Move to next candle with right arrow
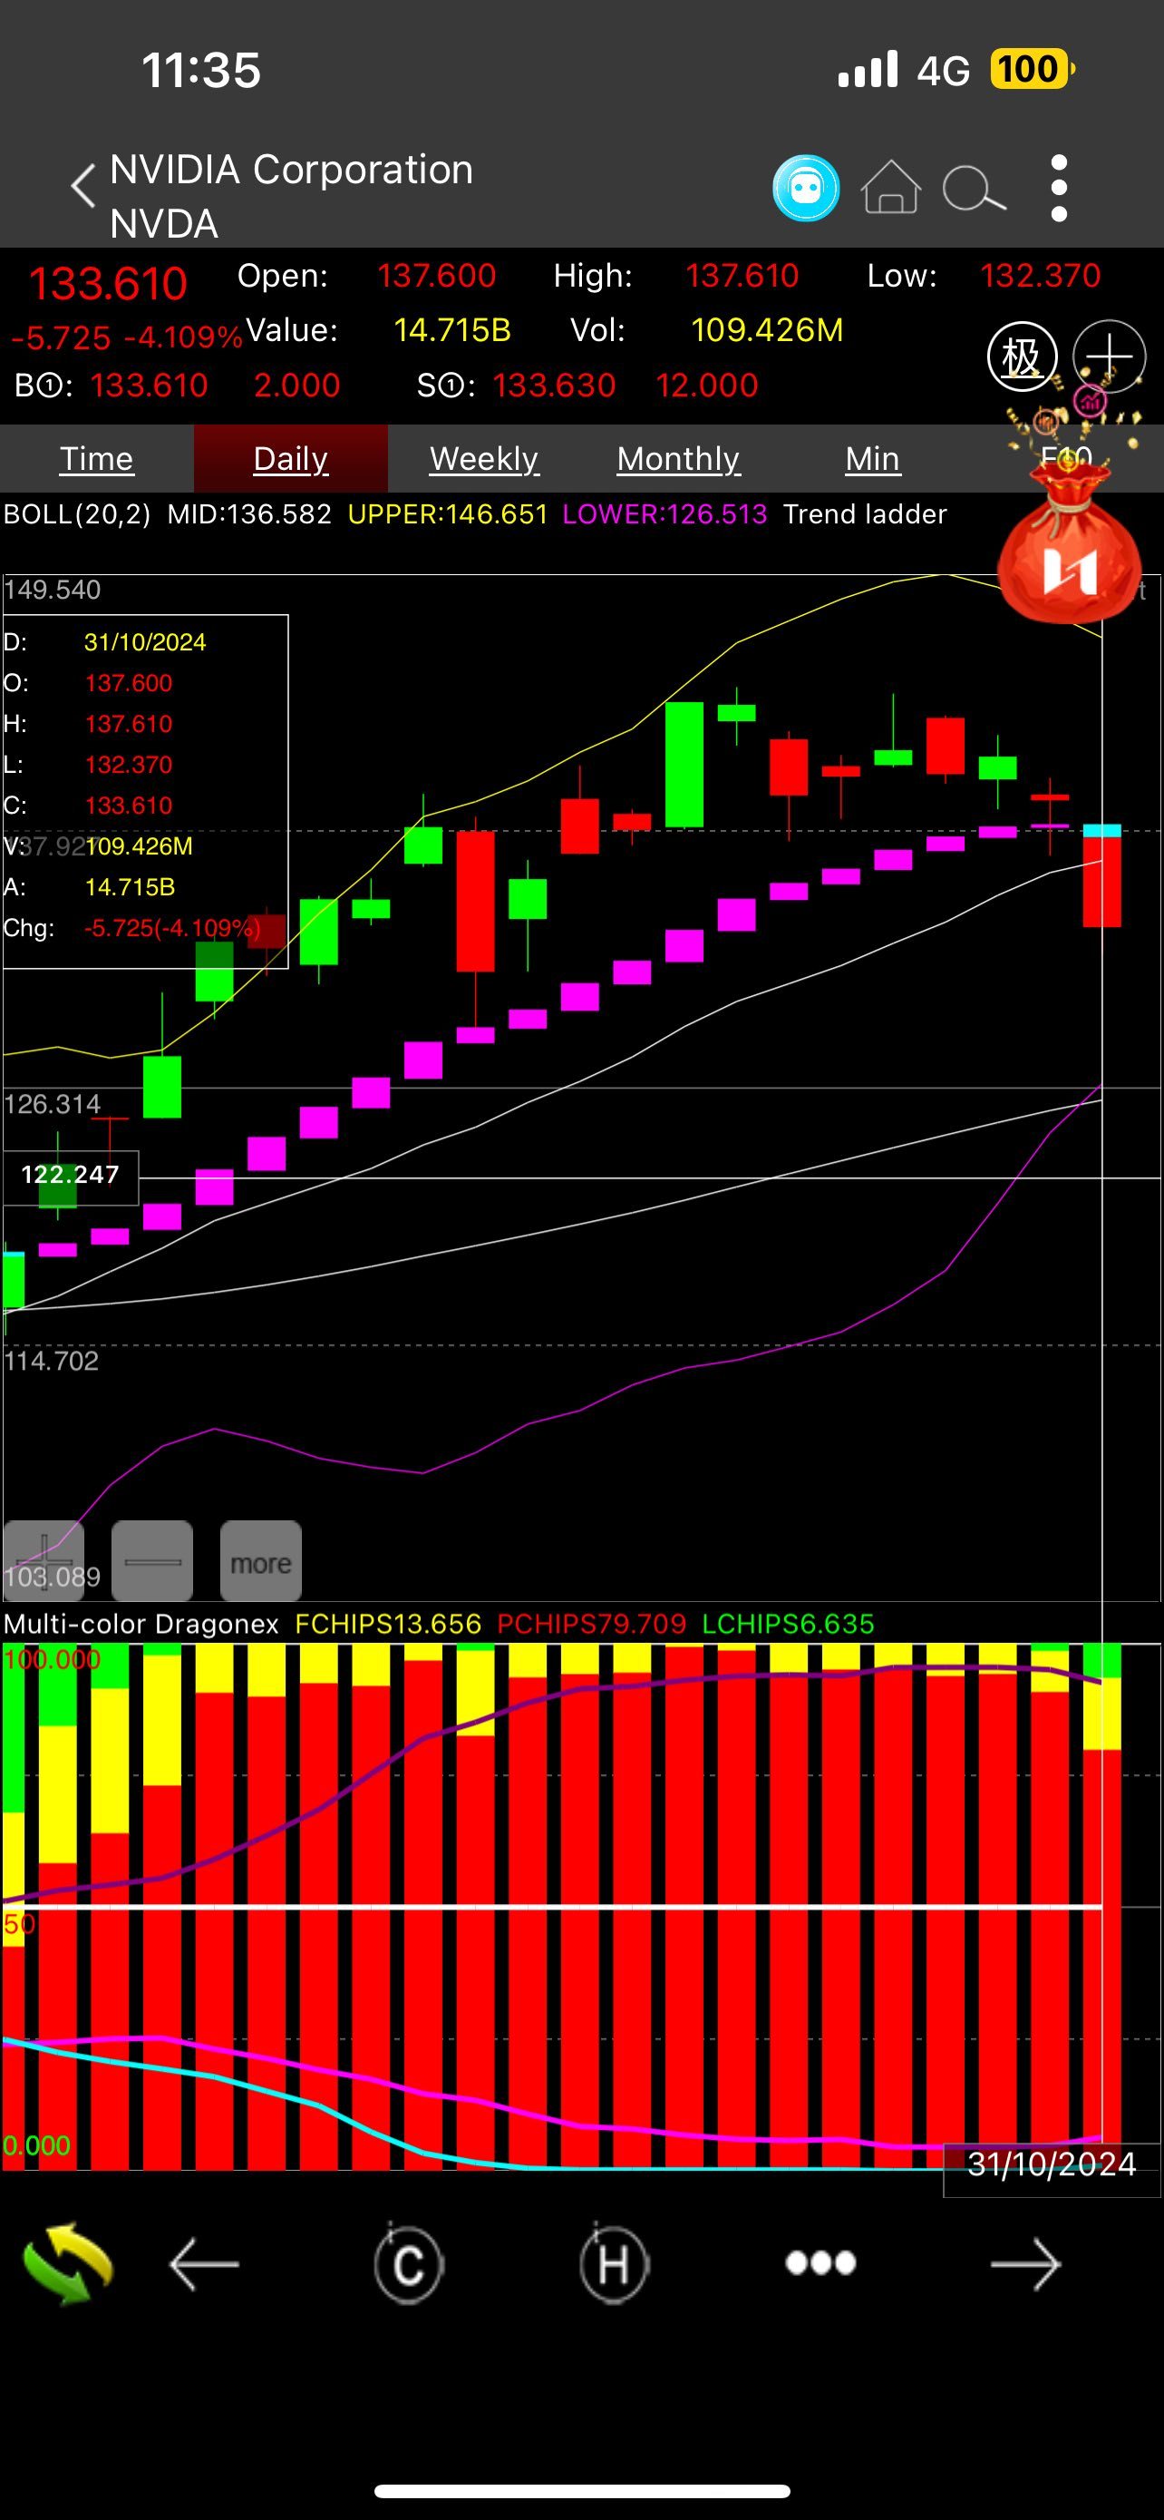 tap(1025, 2263)
